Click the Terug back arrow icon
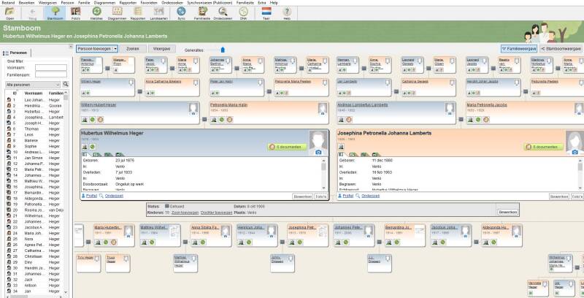The height and width of the screenshot is (298, 584). pos(32,13)
